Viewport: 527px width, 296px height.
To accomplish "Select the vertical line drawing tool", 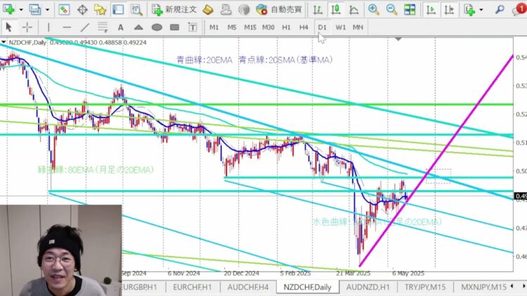I will click(48, 27).
